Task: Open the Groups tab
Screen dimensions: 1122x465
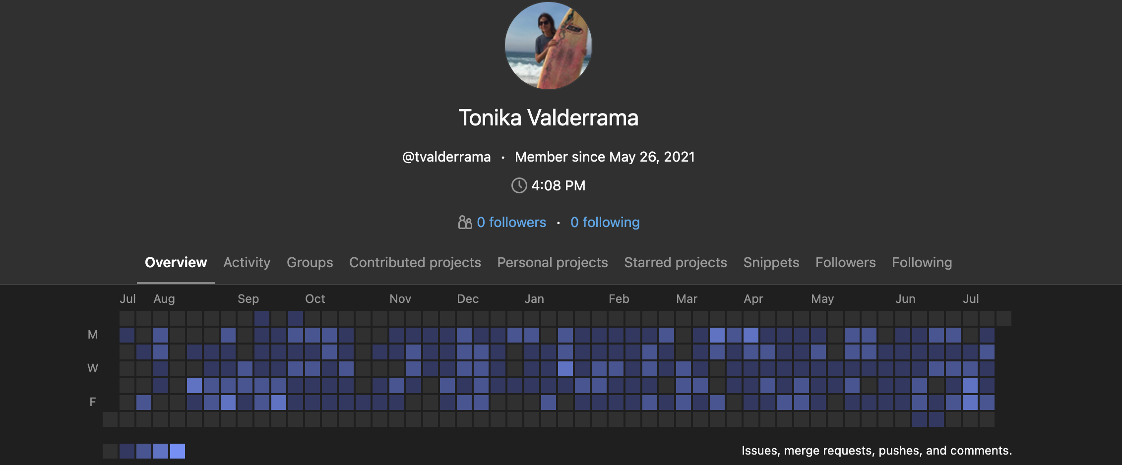Action: tap(310, 262)
